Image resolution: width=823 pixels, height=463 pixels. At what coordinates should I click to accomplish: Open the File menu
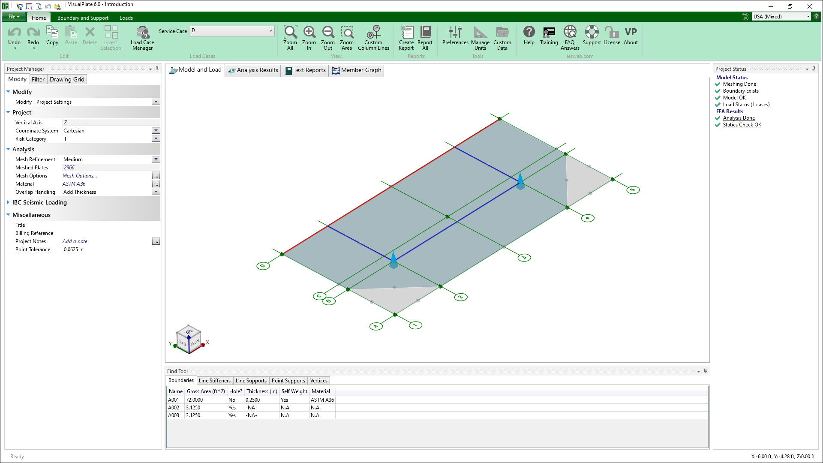[14, 17]
